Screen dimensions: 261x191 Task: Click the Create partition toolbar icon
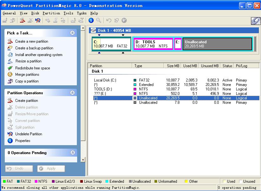(22, 20)
